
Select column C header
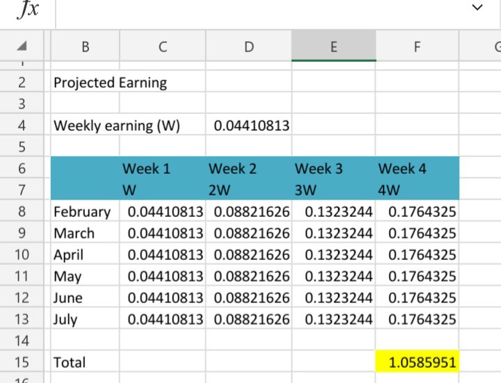click(163, 46)
